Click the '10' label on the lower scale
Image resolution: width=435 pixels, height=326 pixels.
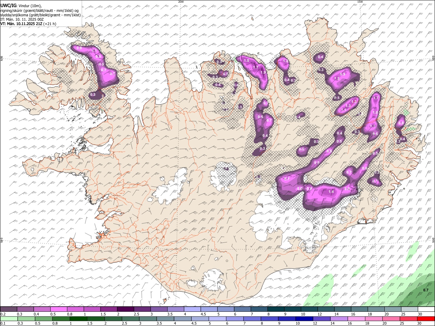point(298,324)
